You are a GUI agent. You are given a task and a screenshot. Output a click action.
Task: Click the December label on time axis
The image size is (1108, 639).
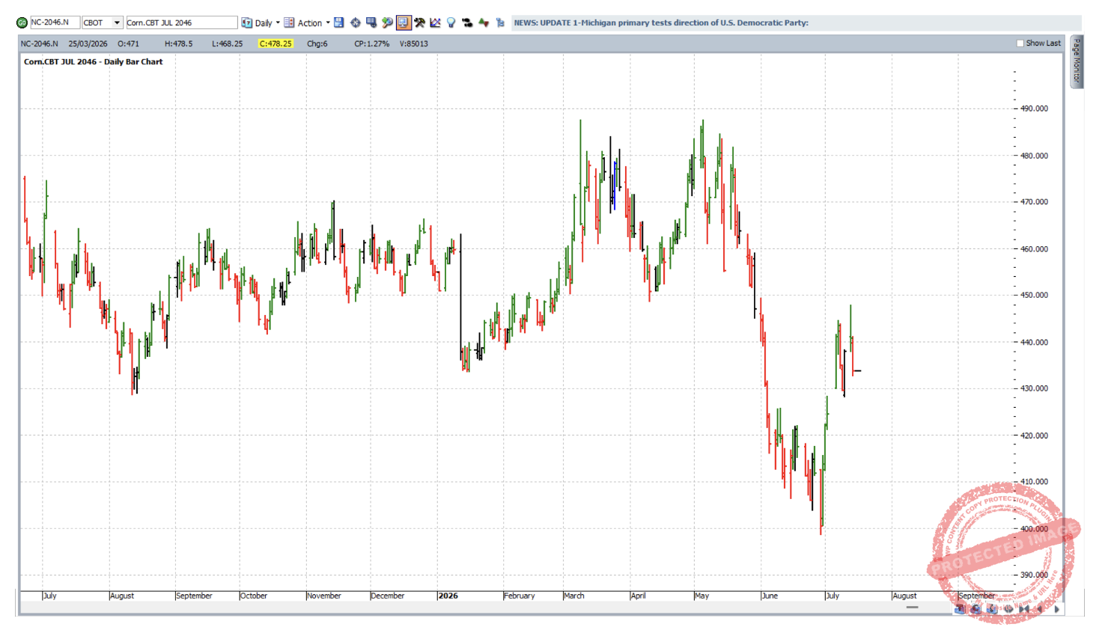388,596
